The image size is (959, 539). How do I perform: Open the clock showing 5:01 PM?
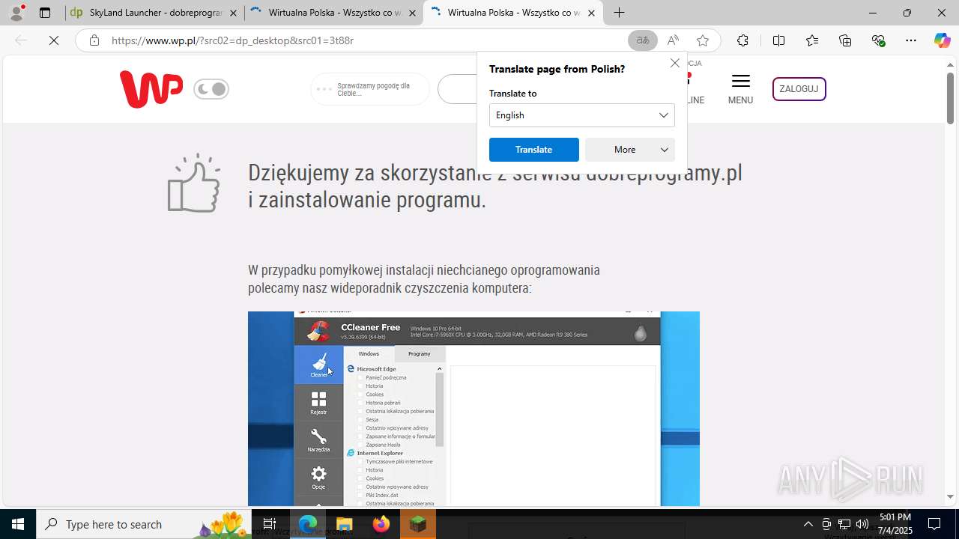[x=895, y=524]
